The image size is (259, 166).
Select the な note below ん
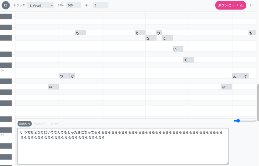(226, 87)
